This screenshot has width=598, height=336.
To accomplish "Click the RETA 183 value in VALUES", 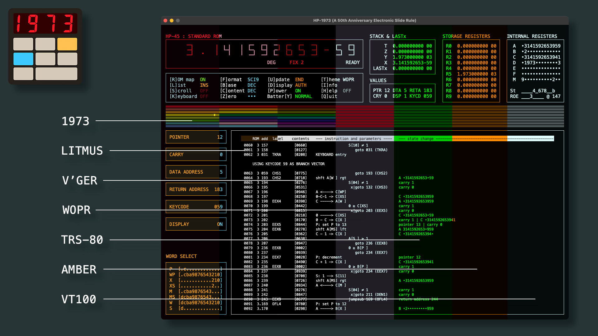I will pos(420,91).
